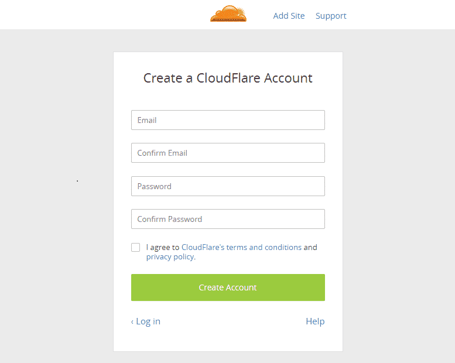Tick the terms agreement checkbox

coord(135,247)
